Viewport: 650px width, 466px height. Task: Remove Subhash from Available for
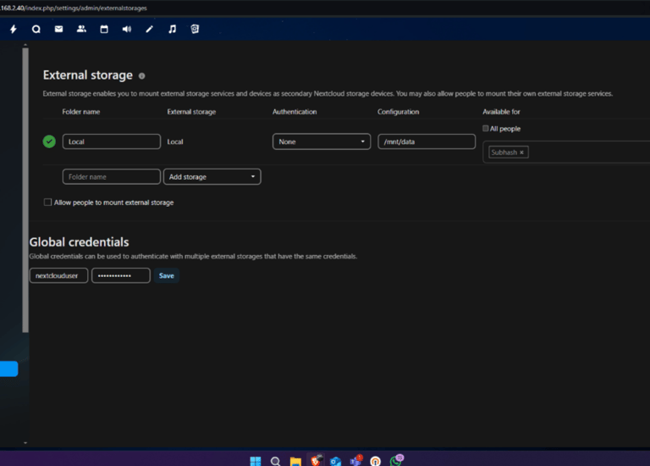click(521, 153)
